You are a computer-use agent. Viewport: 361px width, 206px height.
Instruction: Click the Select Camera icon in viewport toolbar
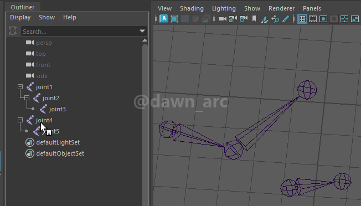pos(222,19)
